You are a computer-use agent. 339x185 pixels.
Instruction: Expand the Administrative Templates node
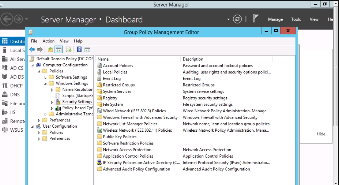click(45, 114)
